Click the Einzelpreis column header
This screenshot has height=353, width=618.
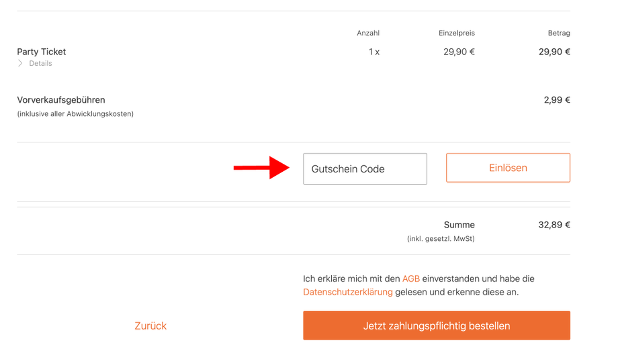click(x=457, y=33)
